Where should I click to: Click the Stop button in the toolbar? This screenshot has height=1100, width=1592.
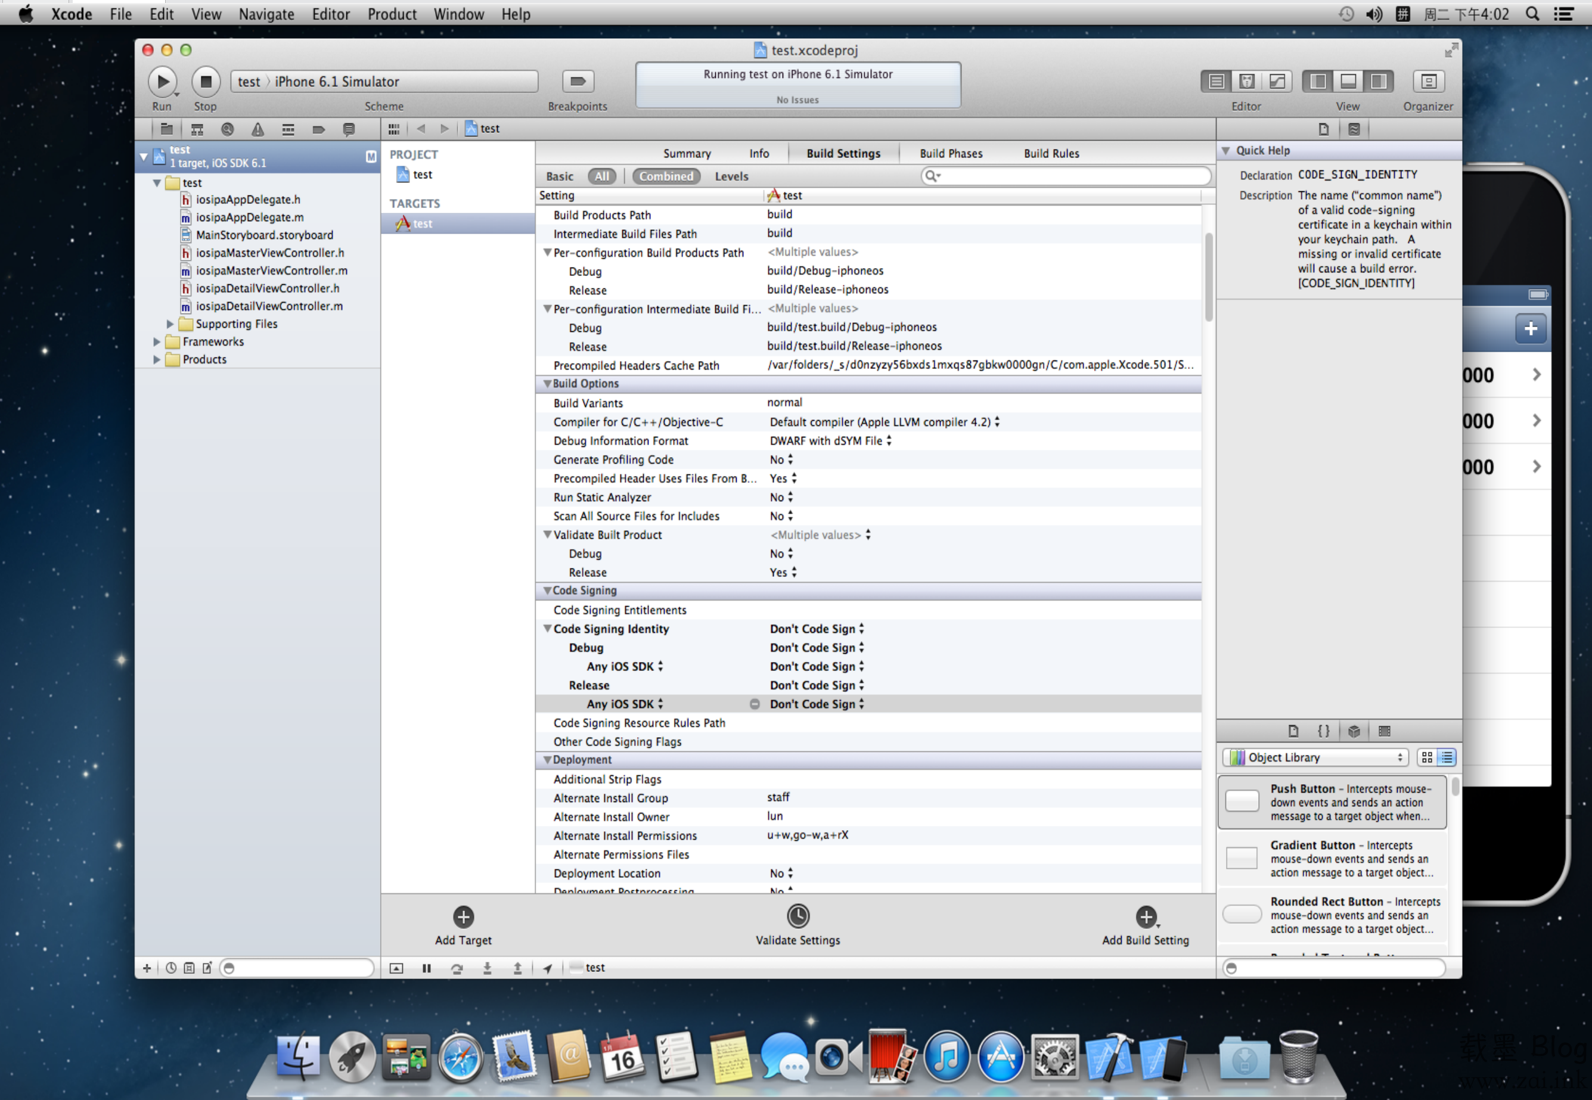click(x=206, y=81)
